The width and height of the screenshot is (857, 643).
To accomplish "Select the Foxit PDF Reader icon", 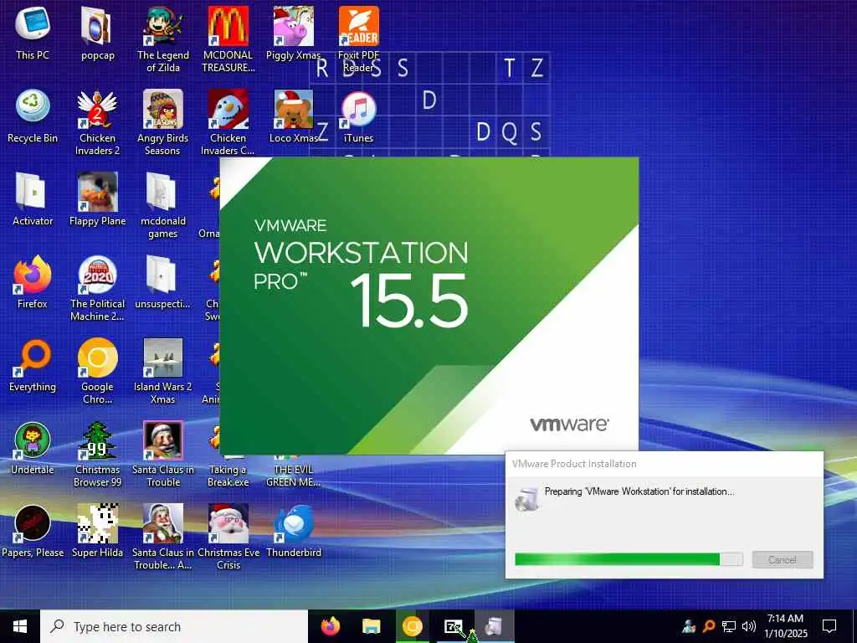I will 358,39.
